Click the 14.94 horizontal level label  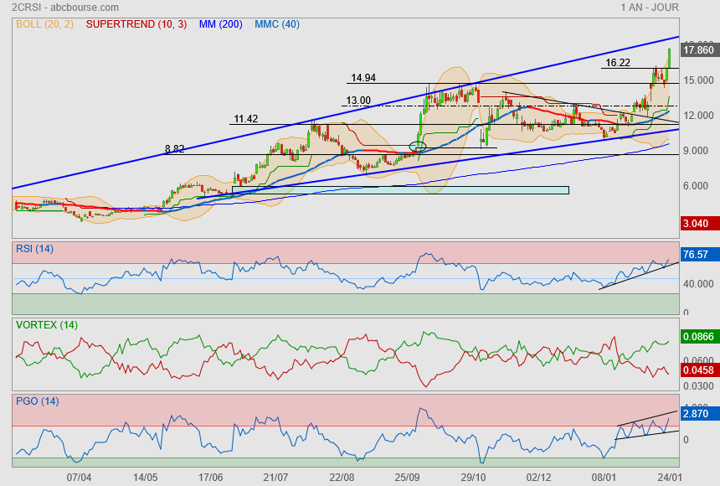coord(363,78)
